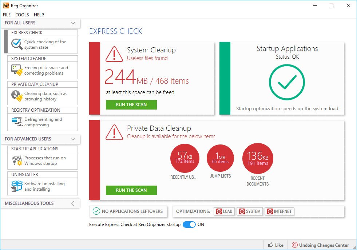The image size is (357, 250).
Task: Click the Like thumbs-up icon
Action: tap(271, 245)
